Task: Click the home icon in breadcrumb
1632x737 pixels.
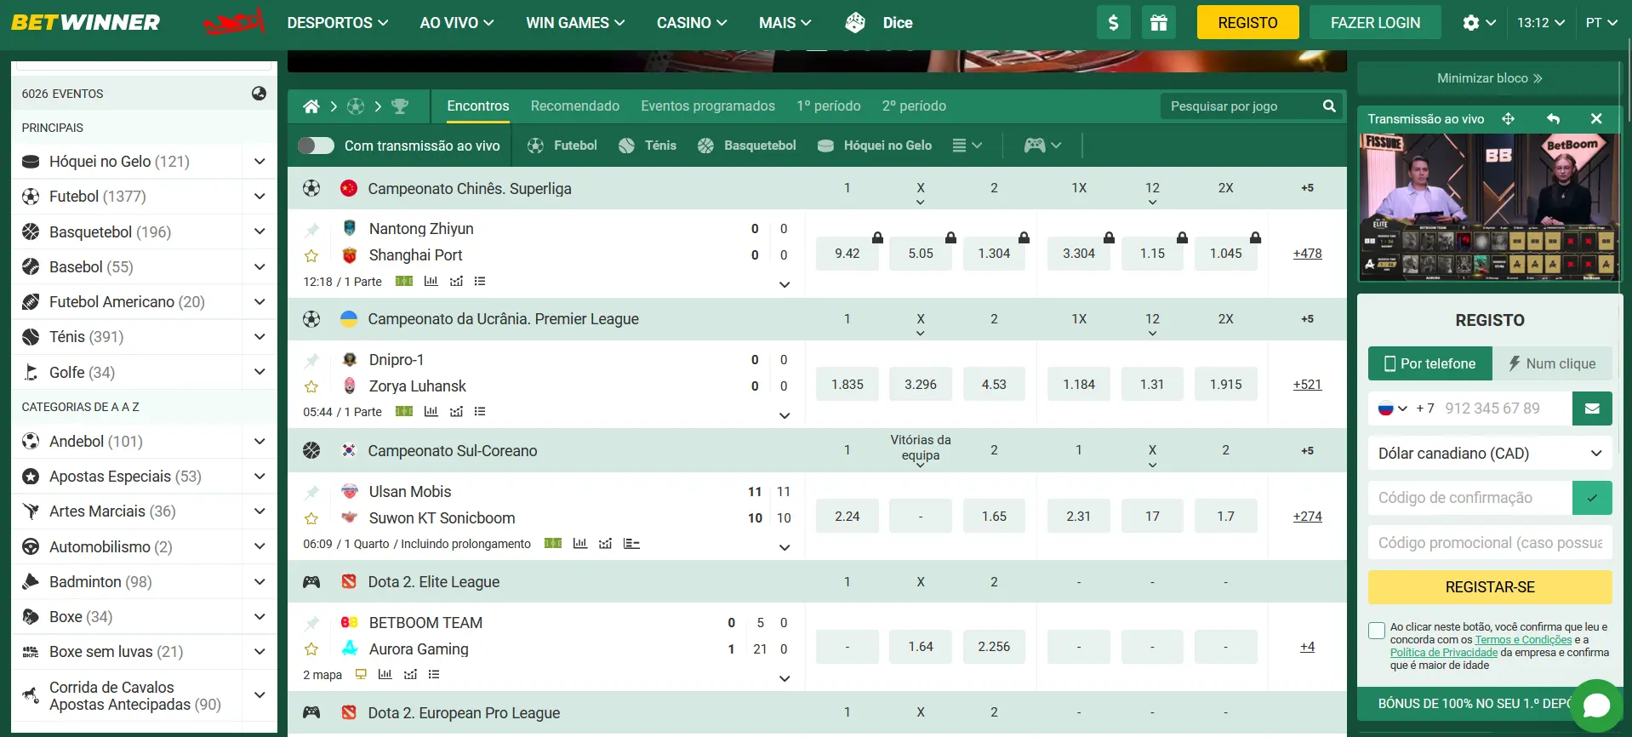Action: [311, 106]
